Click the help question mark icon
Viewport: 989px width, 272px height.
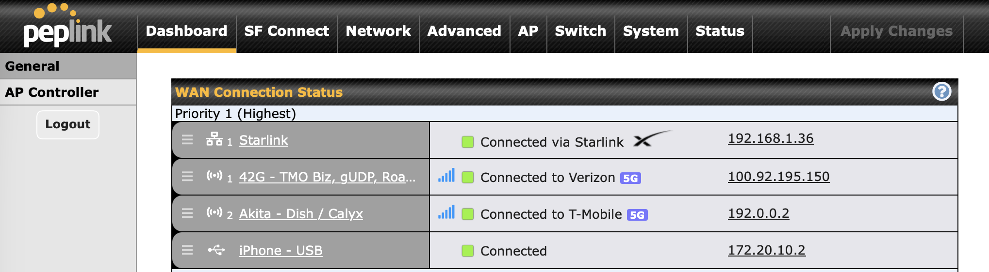(x=941, y=91)
